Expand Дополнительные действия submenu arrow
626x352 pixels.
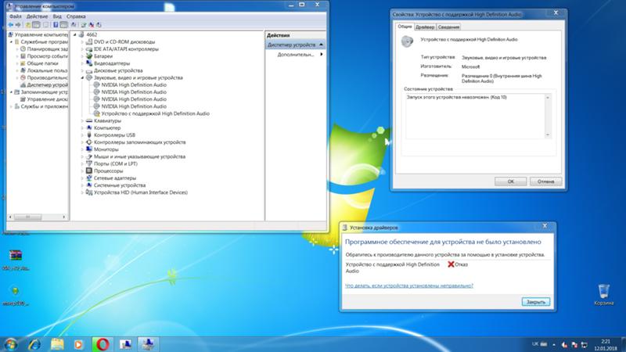coord(320,55)
